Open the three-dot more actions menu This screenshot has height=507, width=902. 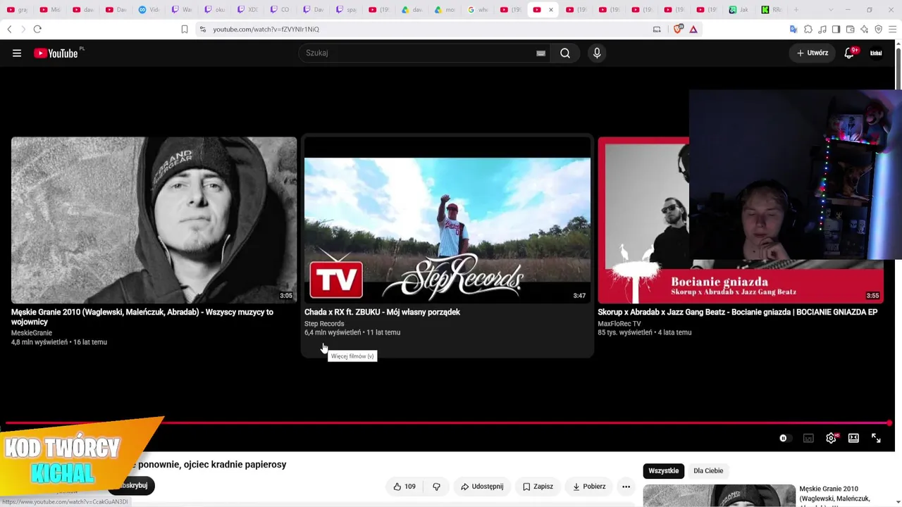[626, 487]
